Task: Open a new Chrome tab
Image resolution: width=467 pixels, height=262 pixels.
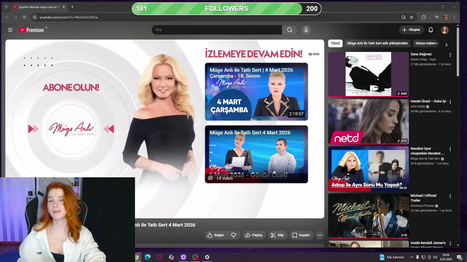Action: tap(72, 7)
